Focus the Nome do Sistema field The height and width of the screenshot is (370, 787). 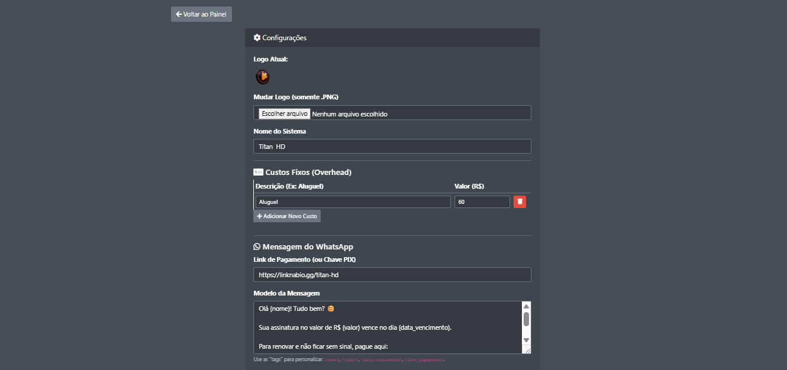pos(392,147)
